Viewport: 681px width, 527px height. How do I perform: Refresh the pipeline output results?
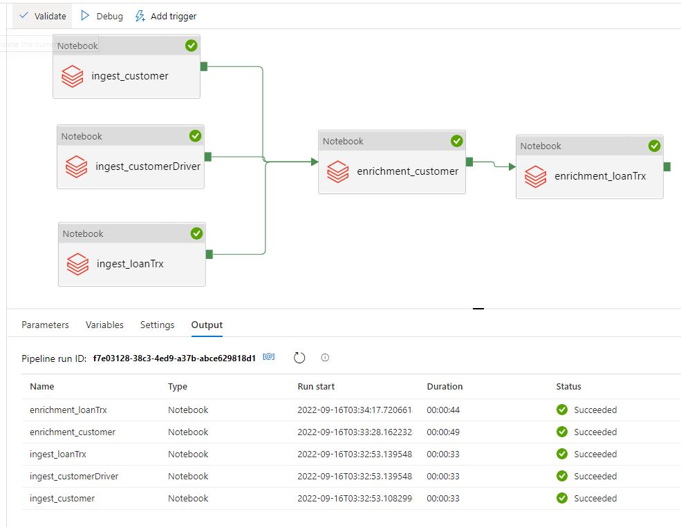[x=299, y=357]
